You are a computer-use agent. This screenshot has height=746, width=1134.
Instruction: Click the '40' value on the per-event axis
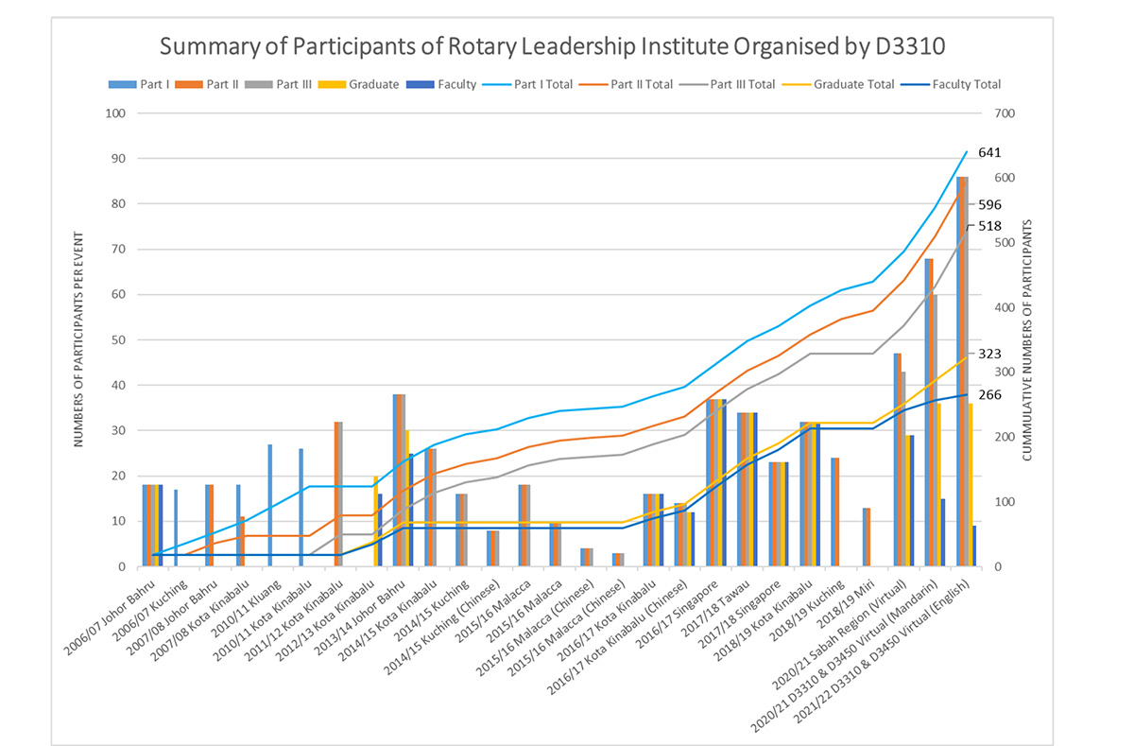tap(120, 385)
